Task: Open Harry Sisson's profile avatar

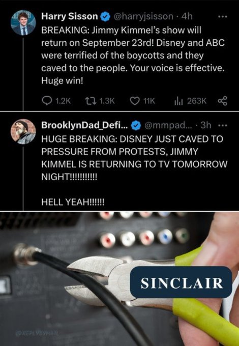Action: [x=23, y=23]
